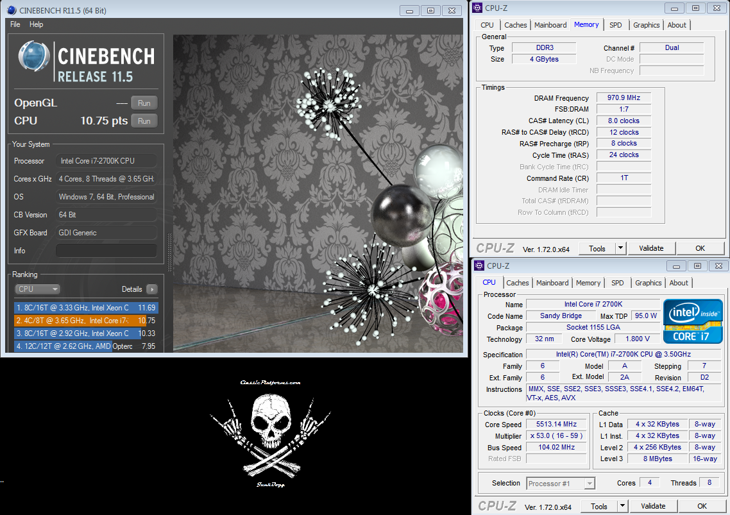730x515 pixels.
Task: Click the Bus Speed value 104.02 MHz
Action: tap(556, 447)
